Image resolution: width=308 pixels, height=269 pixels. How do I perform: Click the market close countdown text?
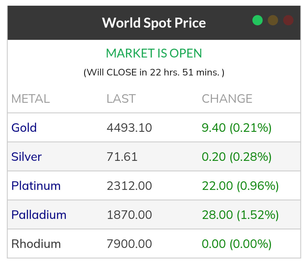(x=154, y=72)
